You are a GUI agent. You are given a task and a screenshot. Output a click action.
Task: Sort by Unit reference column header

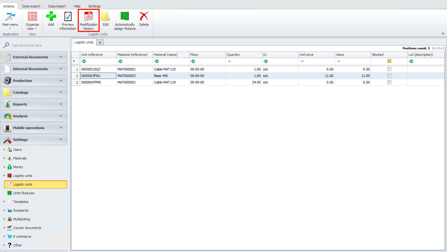click(98, 55)
